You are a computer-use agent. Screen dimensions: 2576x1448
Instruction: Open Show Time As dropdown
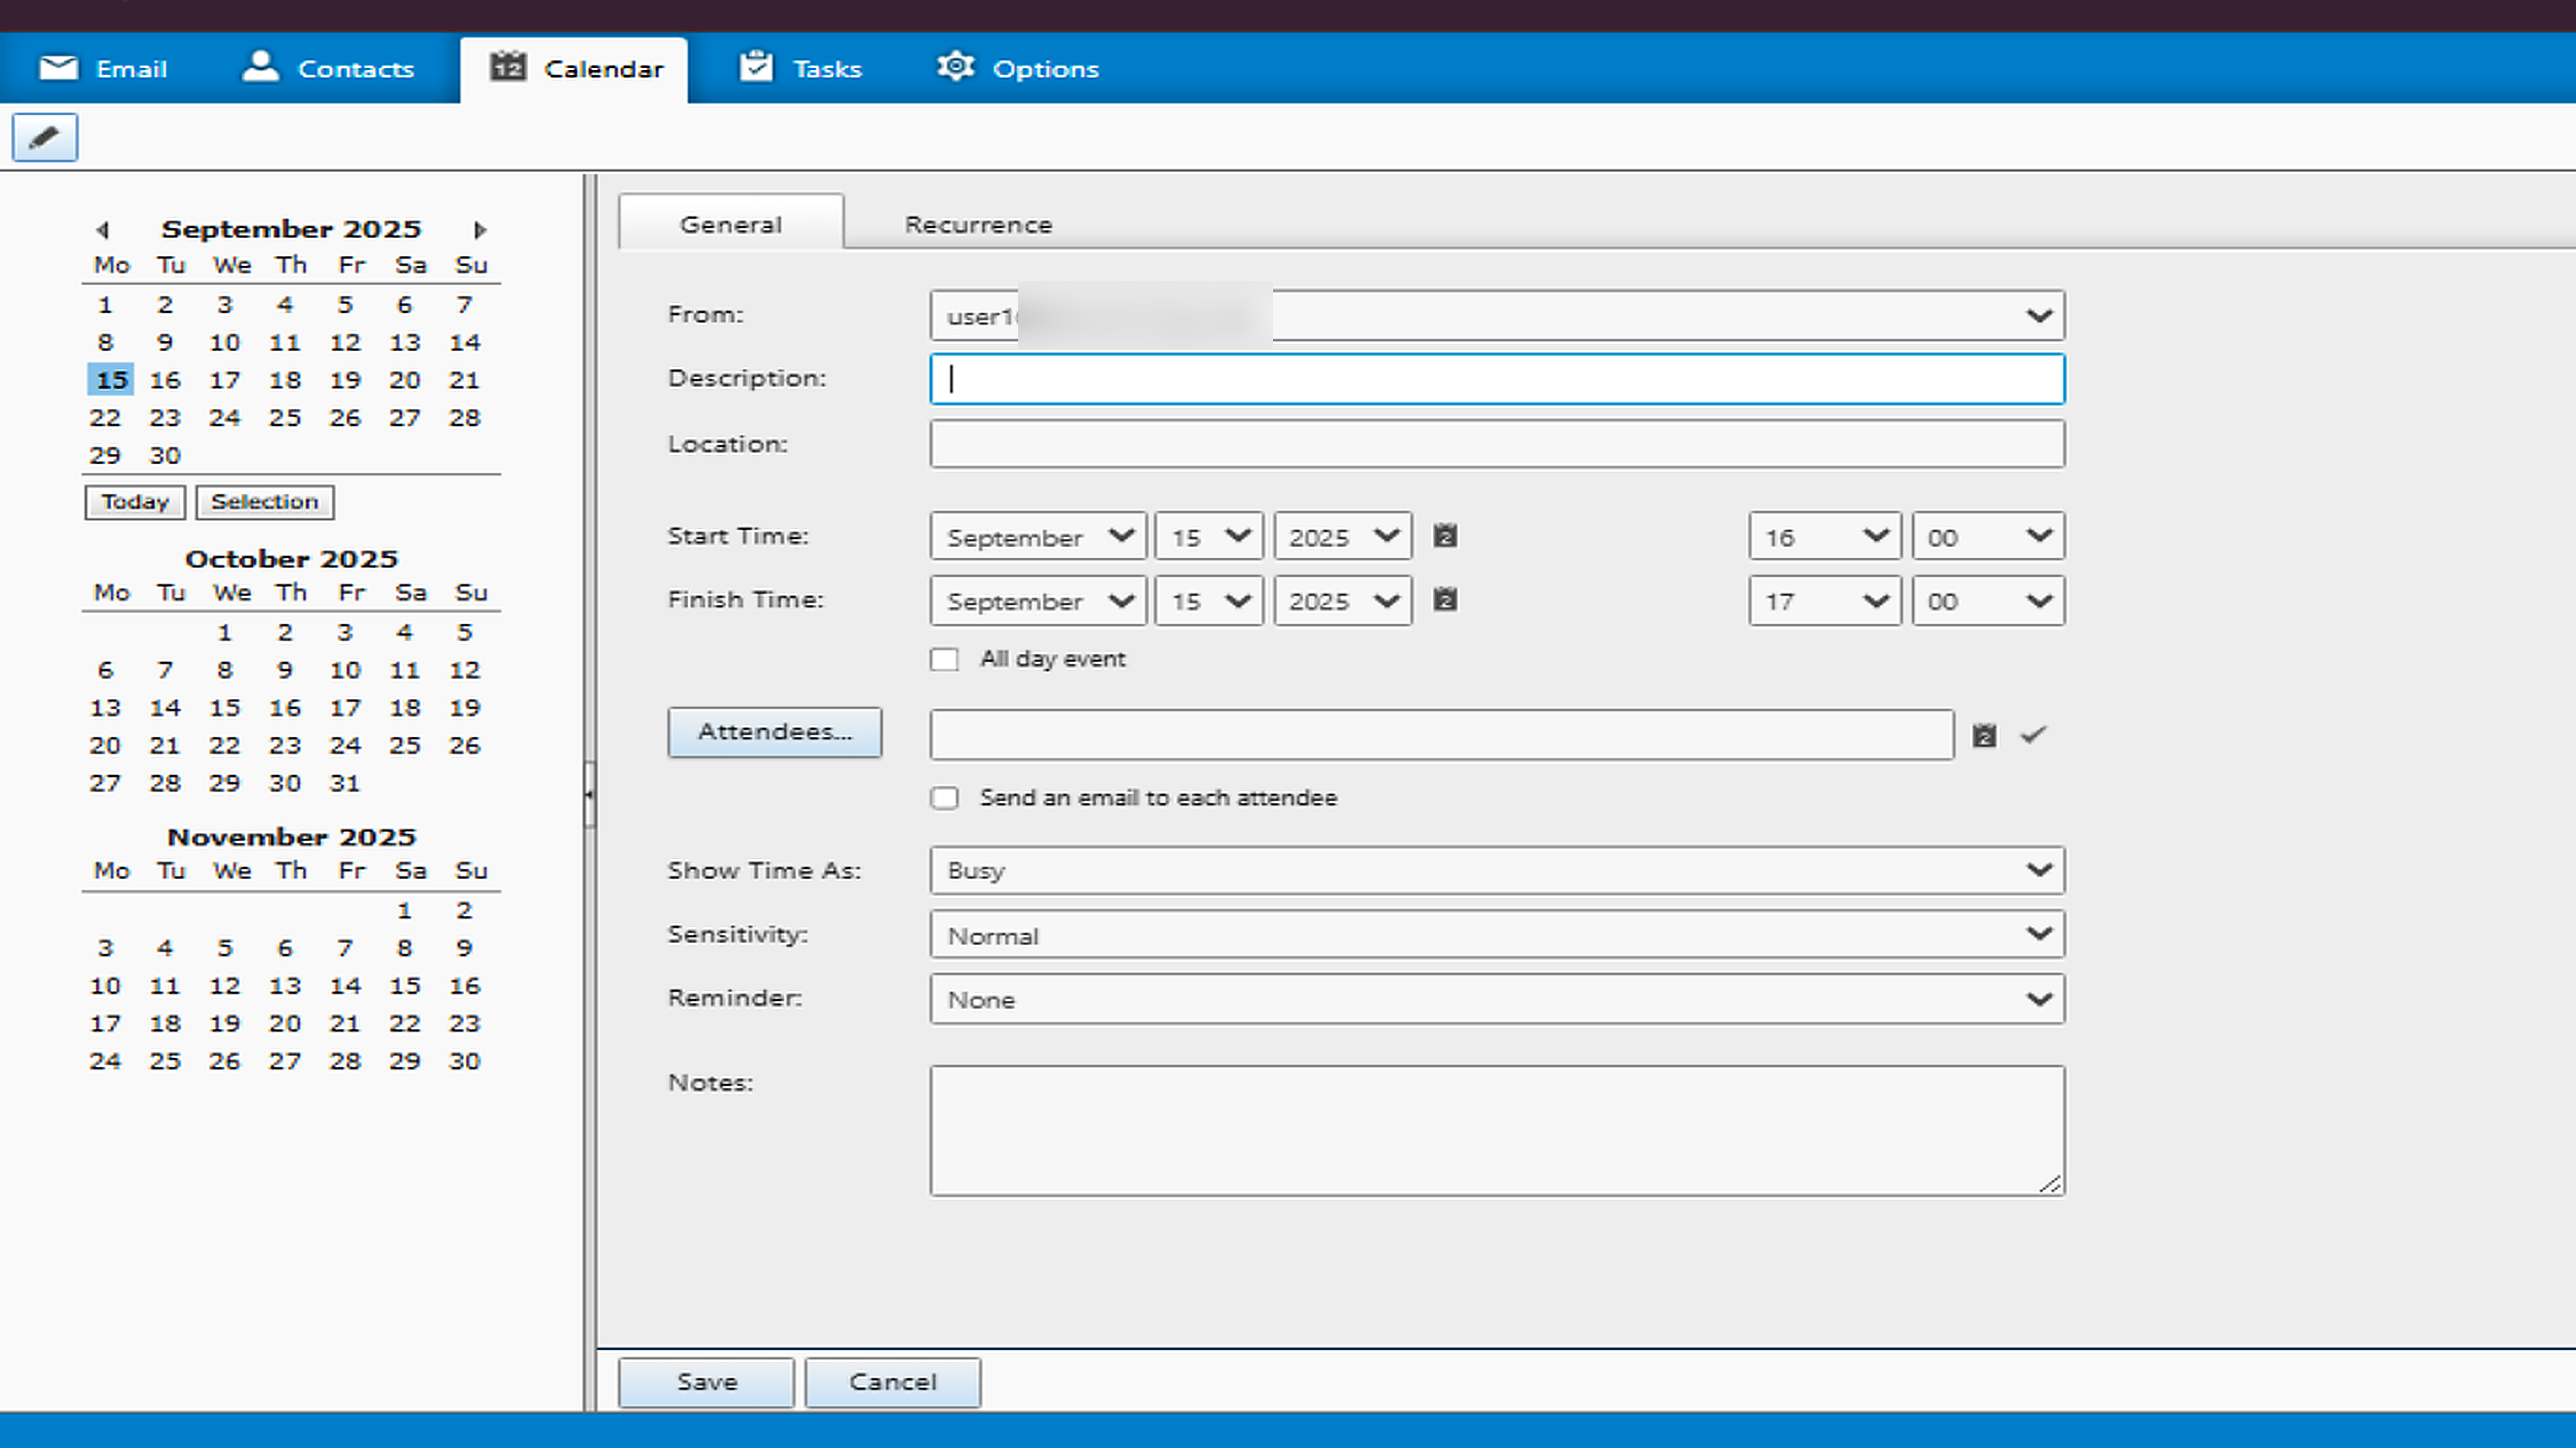tap(1497, 870)
